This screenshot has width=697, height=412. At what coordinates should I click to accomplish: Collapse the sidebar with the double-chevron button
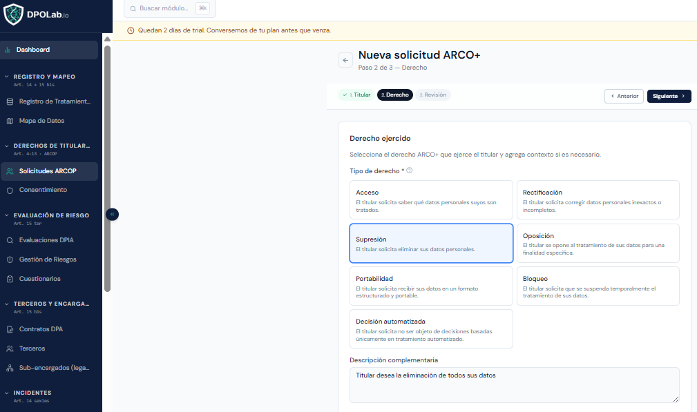point(112,215)
